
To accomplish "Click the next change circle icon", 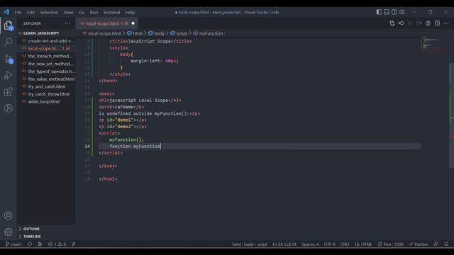I will coord(410,23).
